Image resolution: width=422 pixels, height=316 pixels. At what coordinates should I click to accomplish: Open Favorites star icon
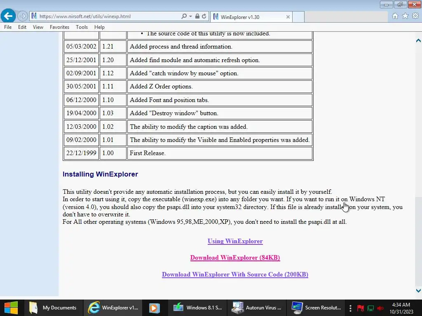406,16
